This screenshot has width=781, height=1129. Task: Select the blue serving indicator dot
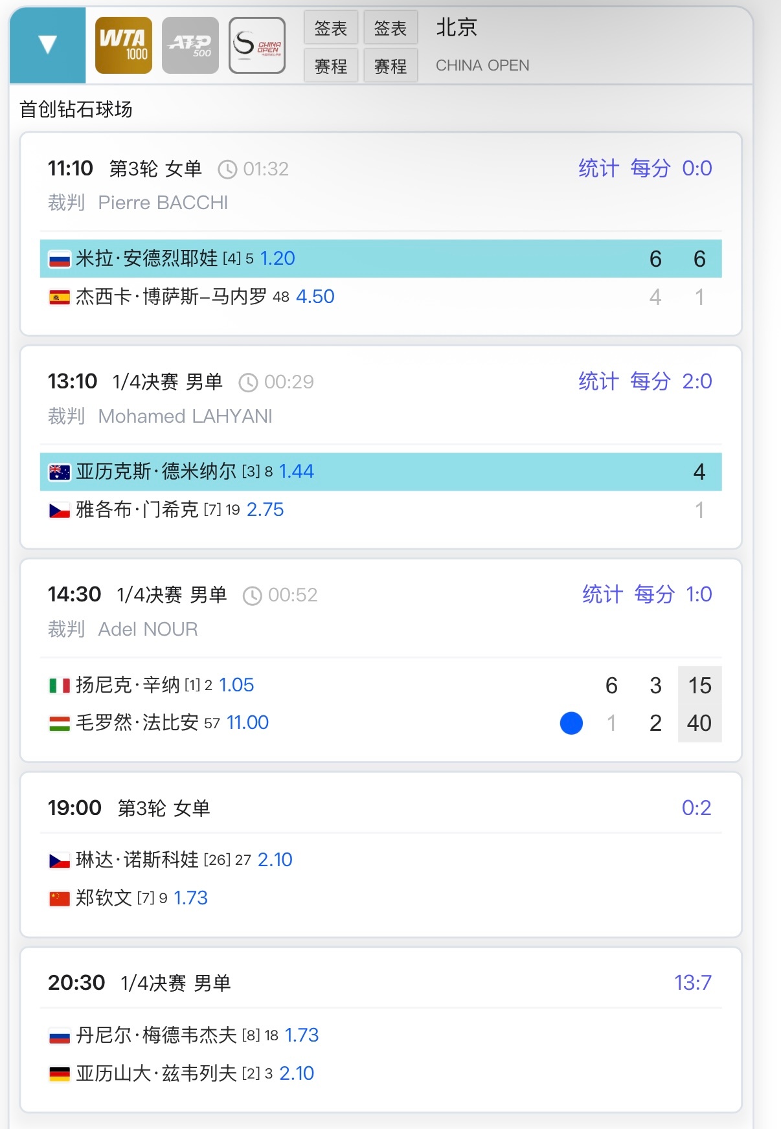pyautogui.click(x=571, y=723)
